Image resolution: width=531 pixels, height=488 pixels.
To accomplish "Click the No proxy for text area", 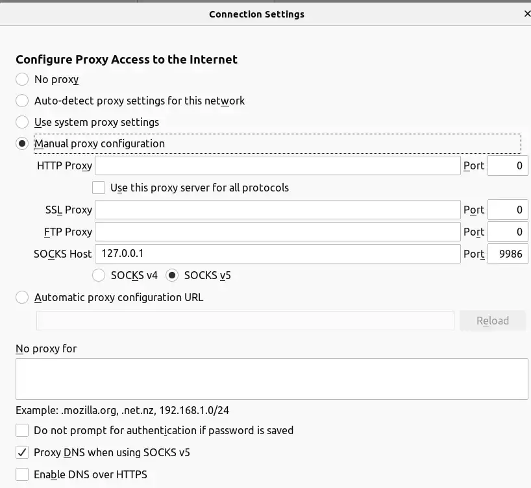I will 271,378.
